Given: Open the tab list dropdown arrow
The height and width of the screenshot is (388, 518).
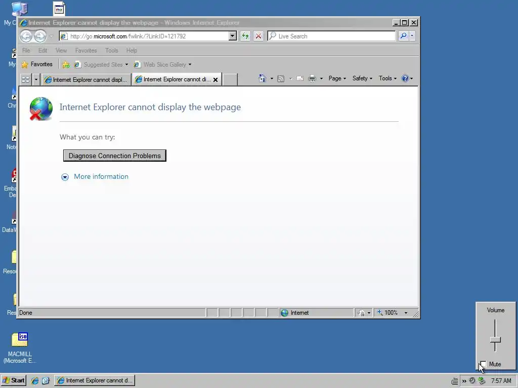Looking at the screenshot, I should (x=36, y=79).
